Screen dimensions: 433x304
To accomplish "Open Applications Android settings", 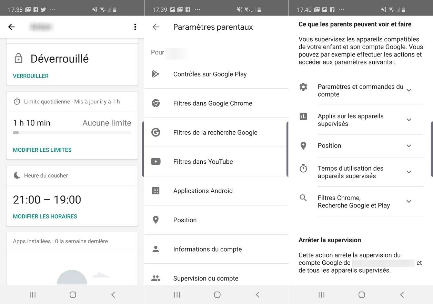I will tap(203, 191).
